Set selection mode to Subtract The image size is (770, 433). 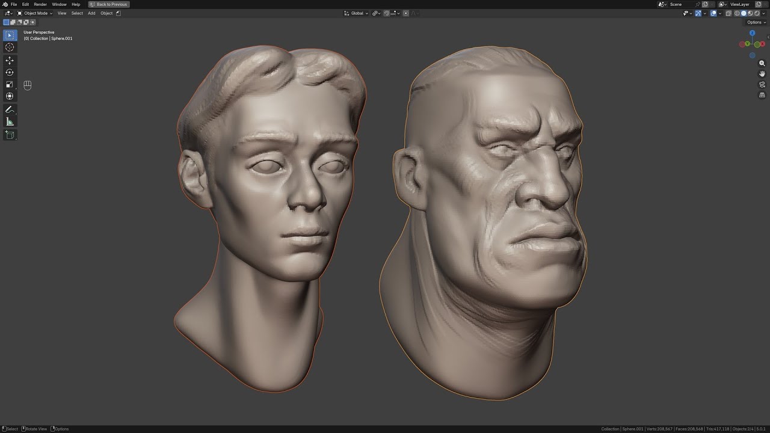pos(19,22)
